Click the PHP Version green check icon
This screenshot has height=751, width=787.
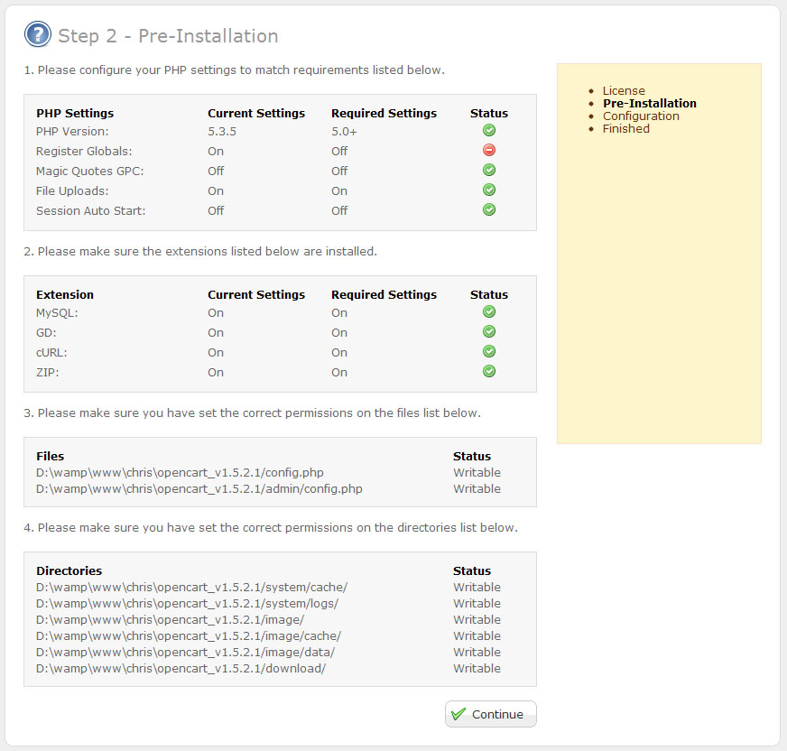pos(489,131)
